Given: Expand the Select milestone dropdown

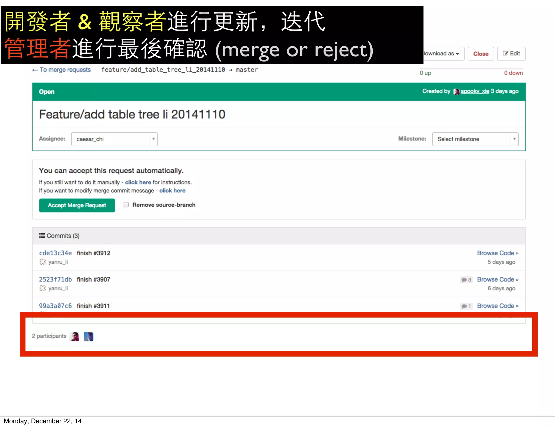Looking at the screenshot, I should 475,139.
